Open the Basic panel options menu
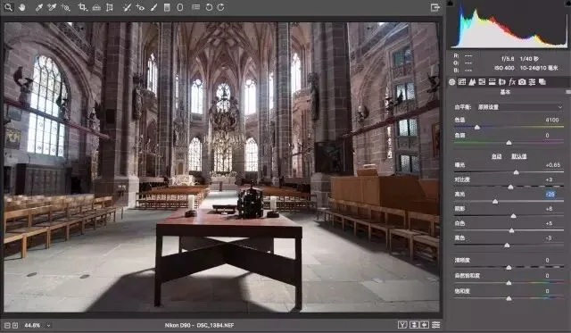 click(567, 92)
